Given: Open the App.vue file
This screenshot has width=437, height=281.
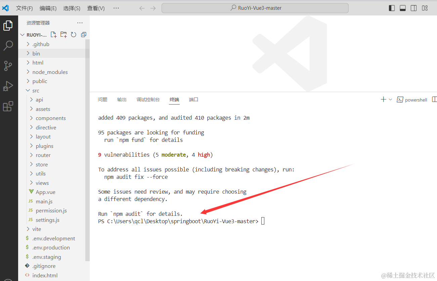Looking at the screenshot, I should pyautogui.click(x=45, y=192).
